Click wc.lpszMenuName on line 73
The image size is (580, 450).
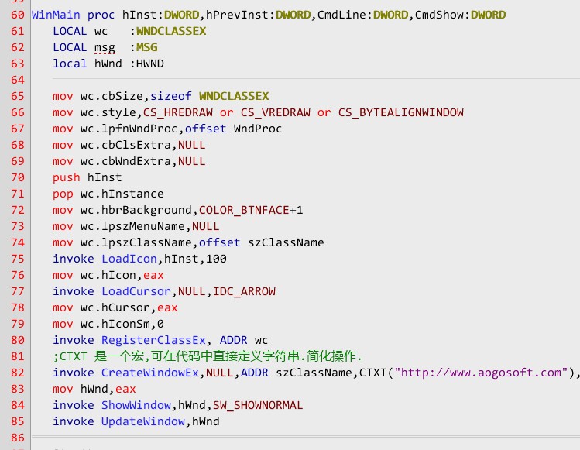pos(132,226)
